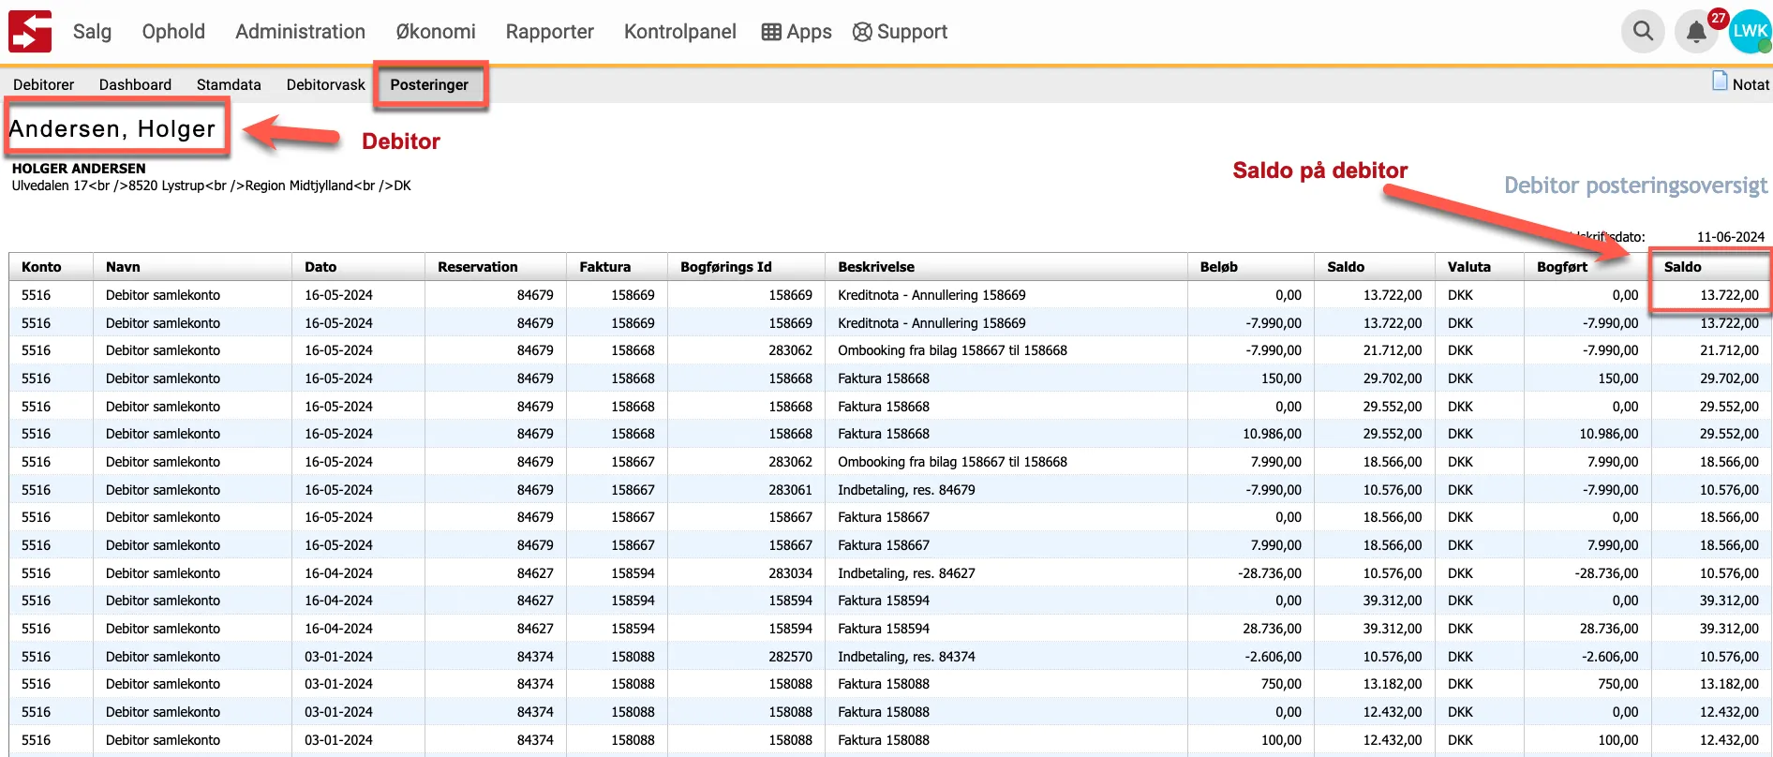Switch to the Stamdata tab
1773x757 pixels.
[x=229, y=84]
